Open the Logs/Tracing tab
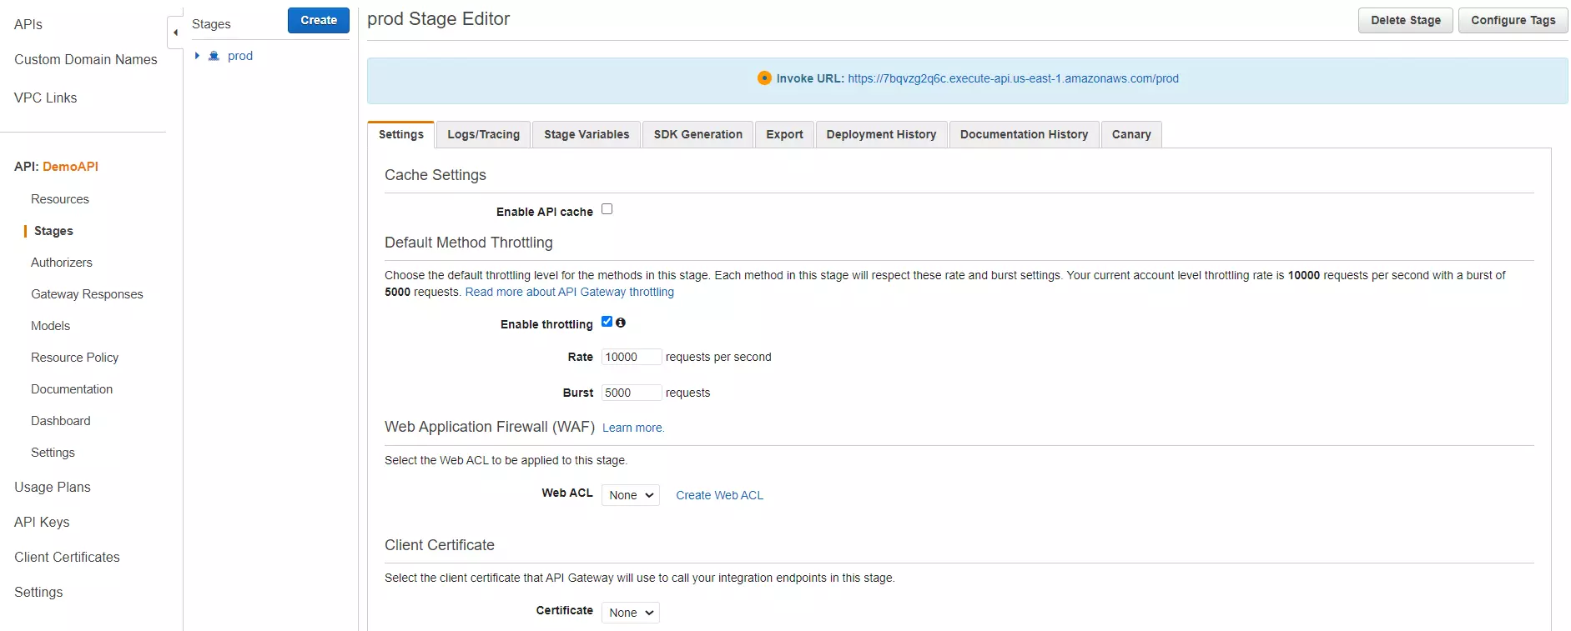This screenshot has width=1571, height=631. click(x=484, y=135)
